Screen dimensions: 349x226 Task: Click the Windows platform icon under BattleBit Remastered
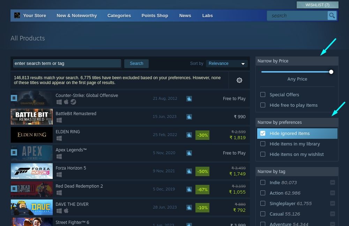[x=59, y=120]
